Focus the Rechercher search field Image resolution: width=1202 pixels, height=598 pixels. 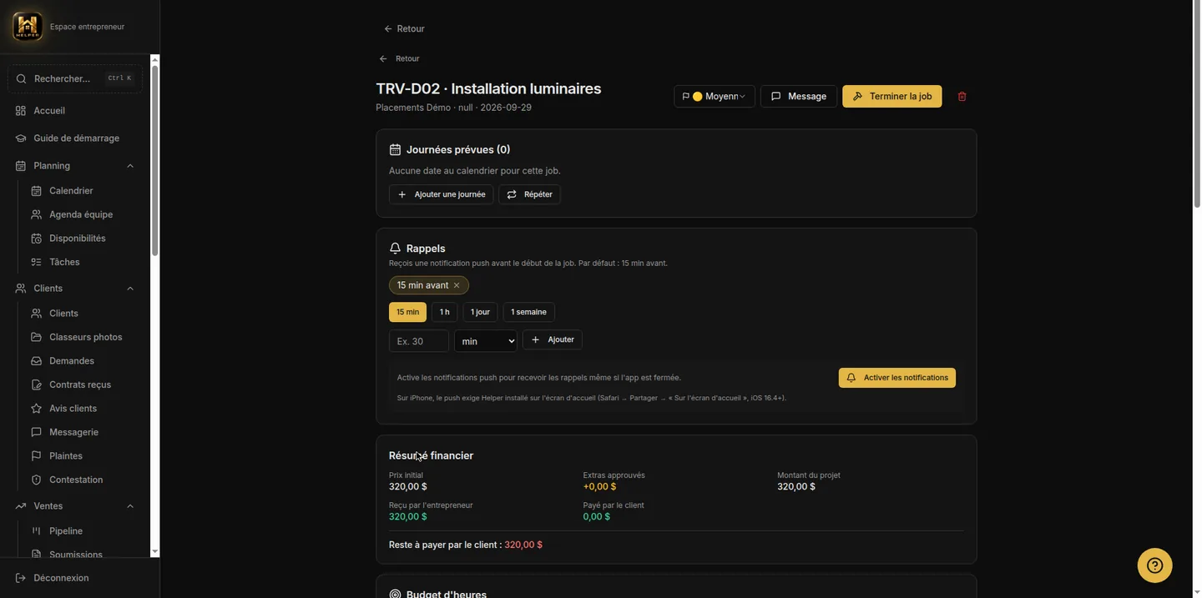75,79
